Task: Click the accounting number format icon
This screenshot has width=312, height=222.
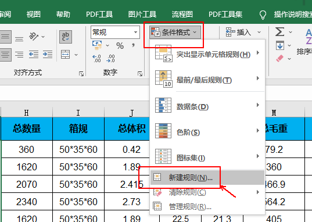Action: click(x=97, y=45)
